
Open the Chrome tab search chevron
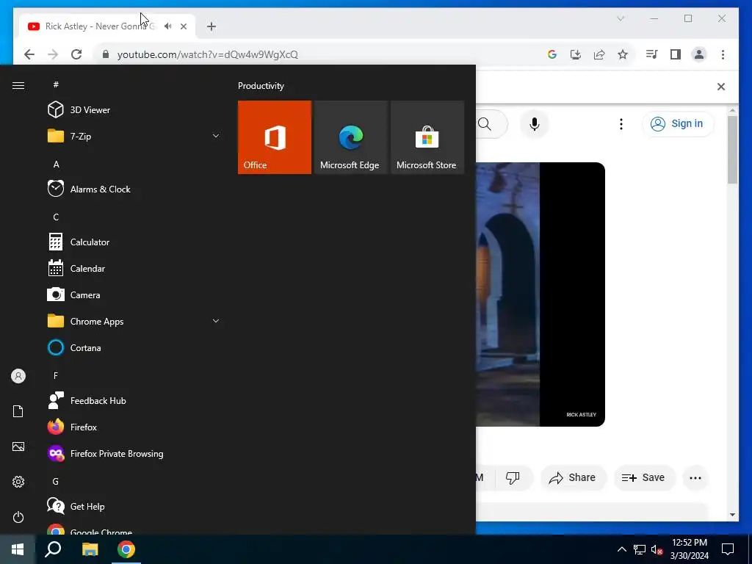tap(621, 18)
